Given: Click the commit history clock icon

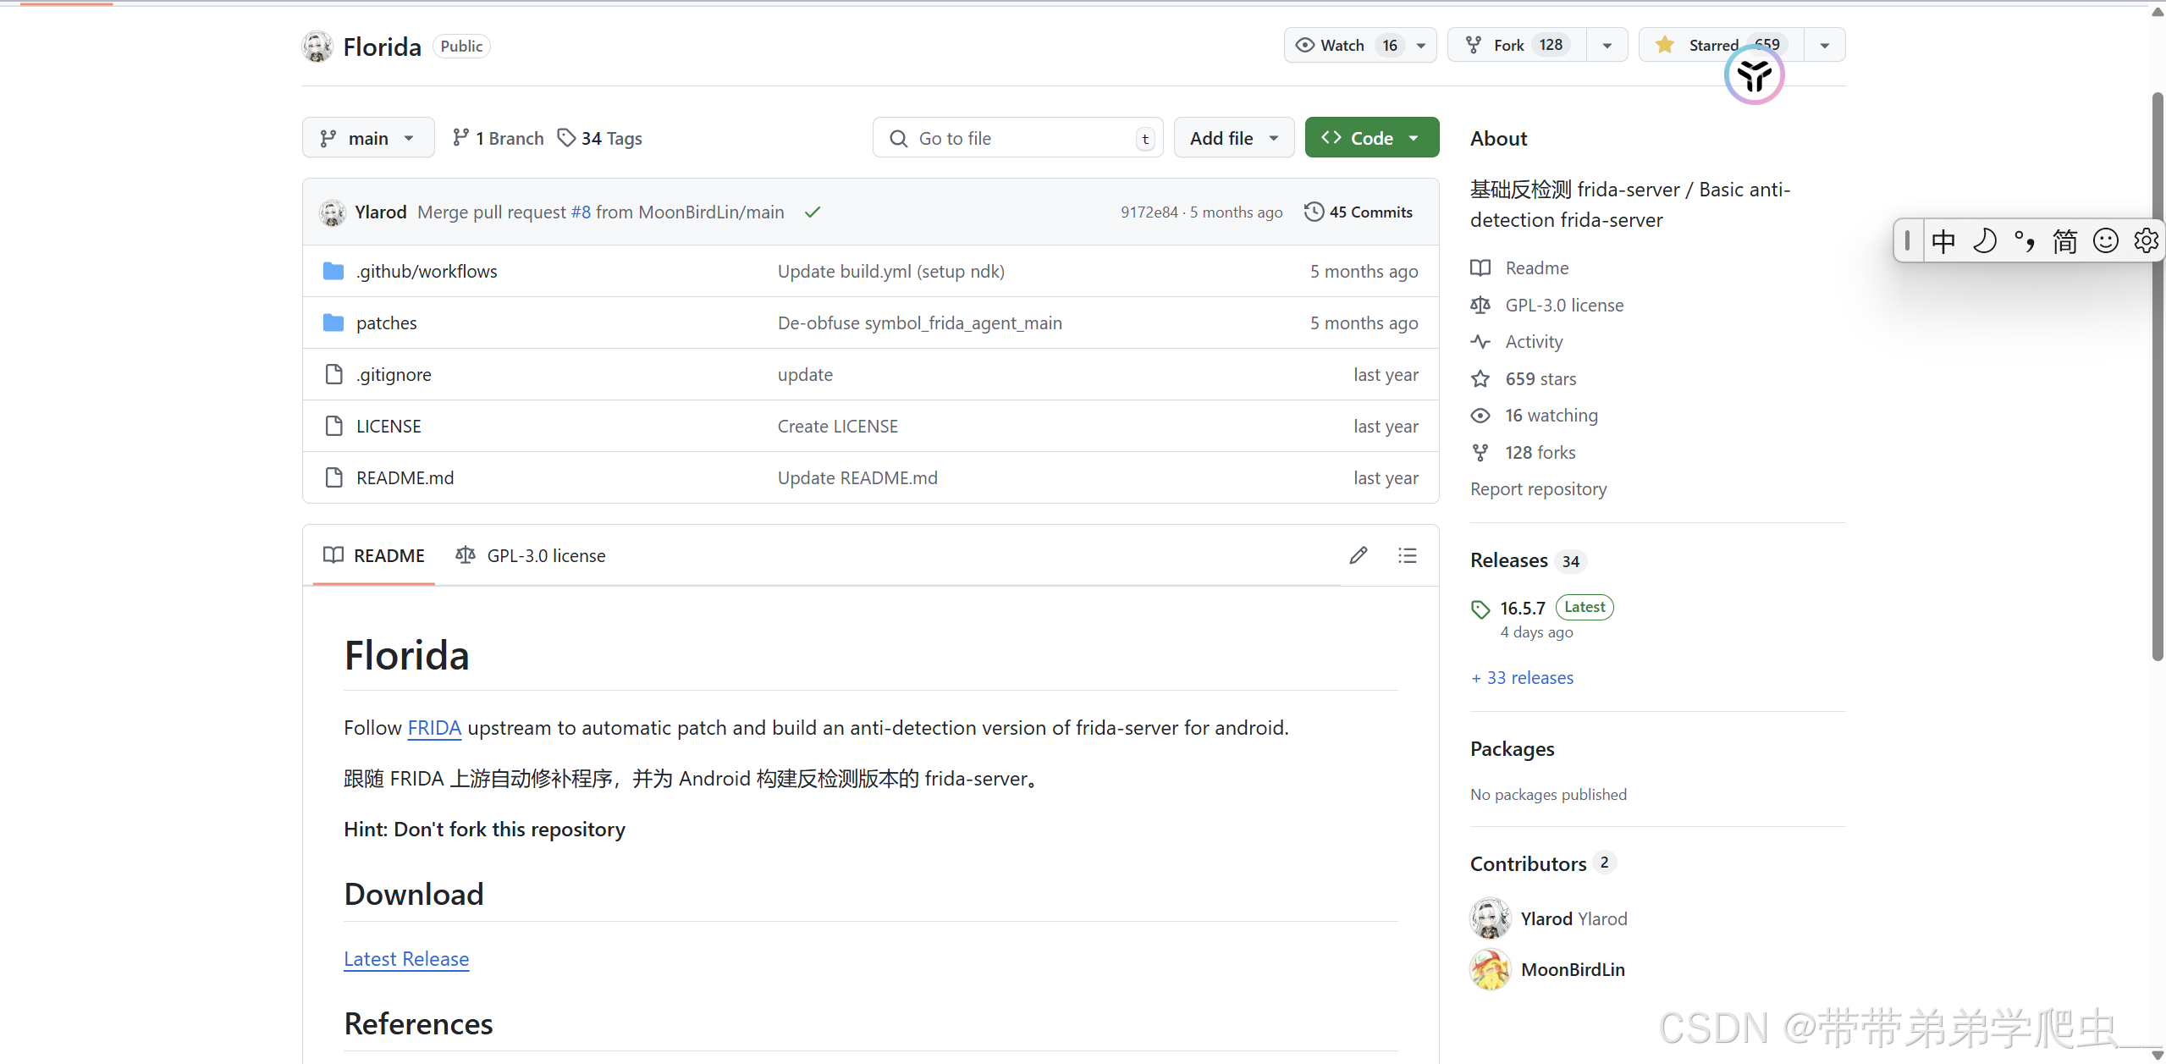Looking at the screenshot, I should pos(1314,212).
